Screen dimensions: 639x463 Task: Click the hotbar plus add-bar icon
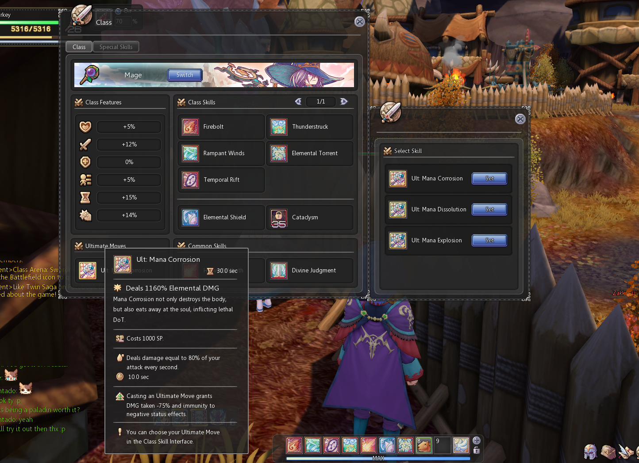click(x=477, y=440)
